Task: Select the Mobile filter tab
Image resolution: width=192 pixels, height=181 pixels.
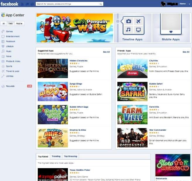Action: coord(19,24)
